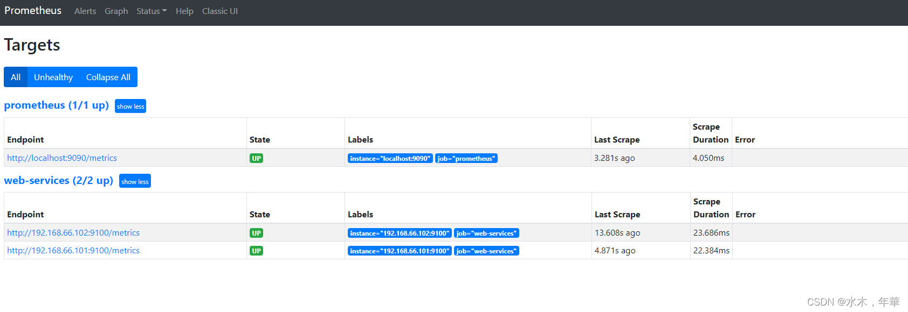
Task: Filter to Unhealthy targets only
Action: click(x=53, y=77)
